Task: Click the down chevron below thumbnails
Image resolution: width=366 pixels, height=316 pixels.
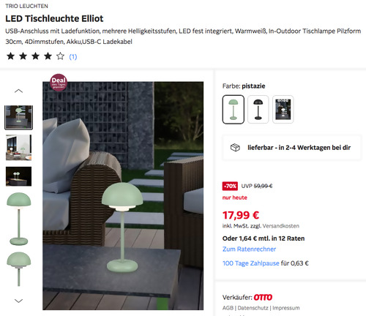Action: click(18, 301)
